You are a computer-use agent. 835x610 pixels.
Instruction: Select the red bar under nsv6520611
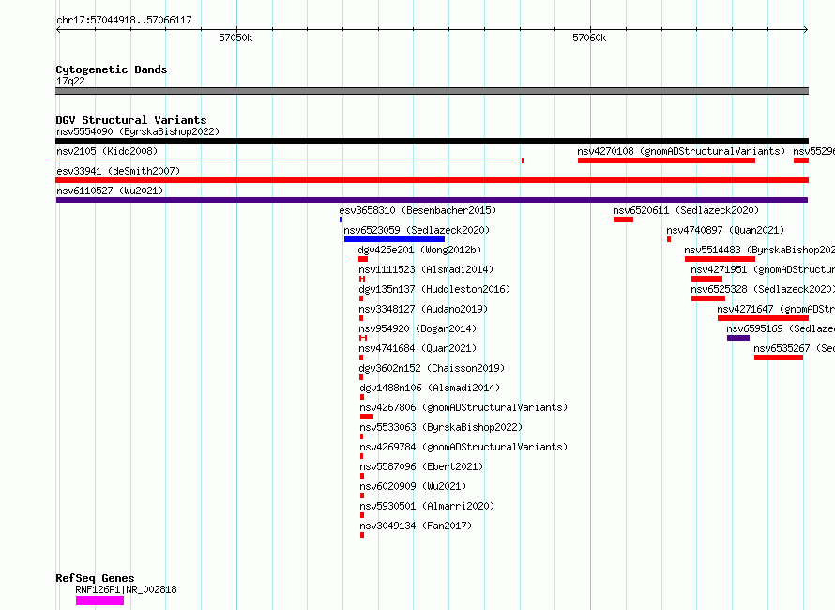[623, 220]
